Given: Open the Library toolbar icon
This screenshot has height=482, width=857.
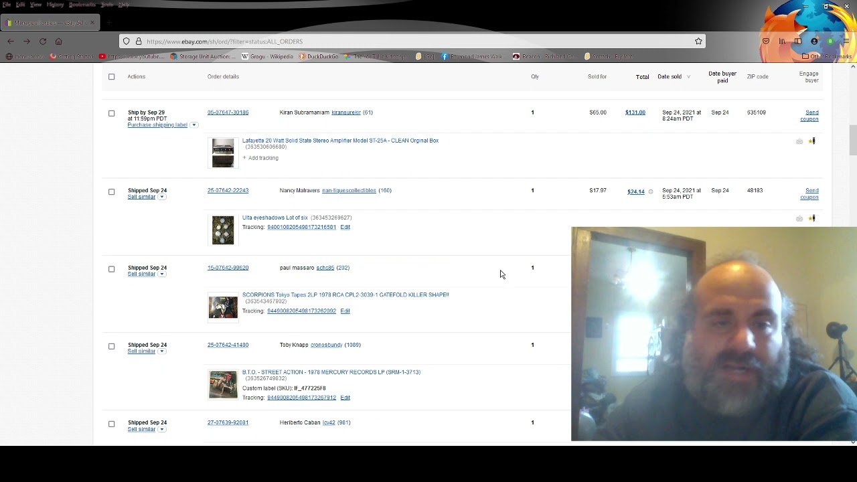Looking at the screenshot, I should 782,42.
